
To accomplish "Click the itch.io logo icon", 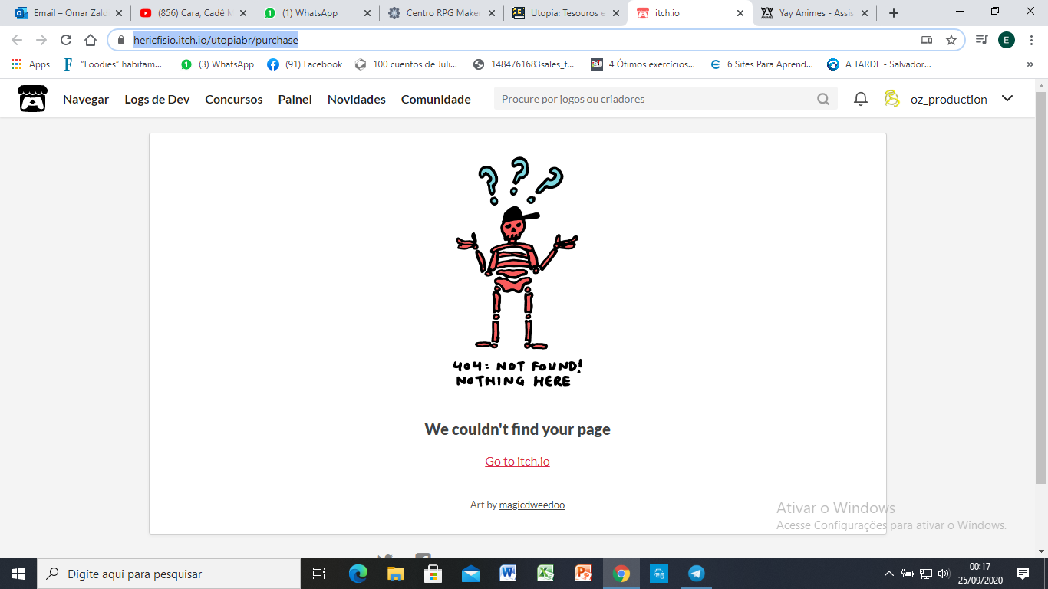I will click(x=32, y=99).
